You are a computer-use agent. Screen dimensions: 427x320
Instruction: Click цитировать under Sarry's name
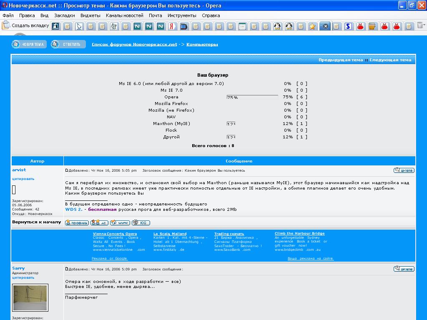tap(23, 277)
